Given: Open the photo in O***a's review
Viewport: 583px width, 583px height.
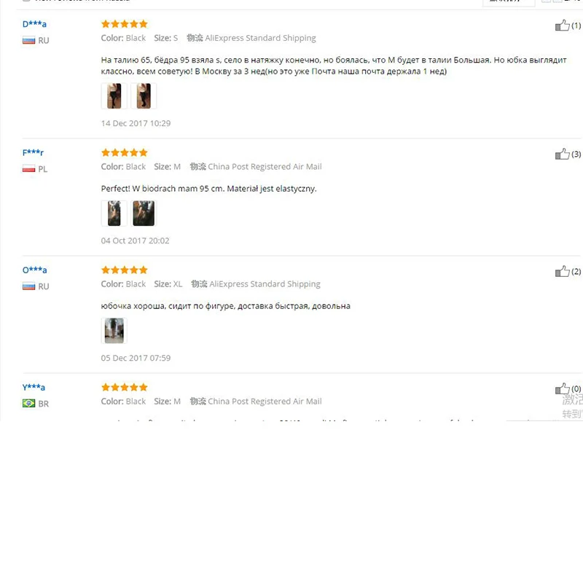Looking at the screenshot, I should (114, 331).
